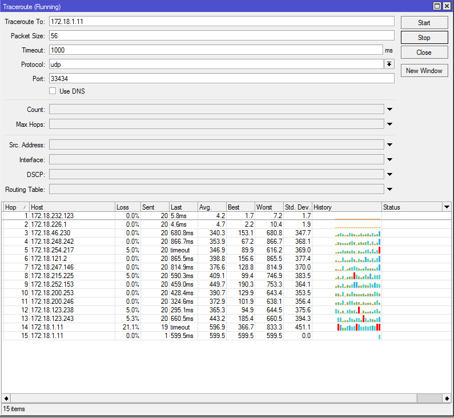Click the Close button on the right

[424, 53]
